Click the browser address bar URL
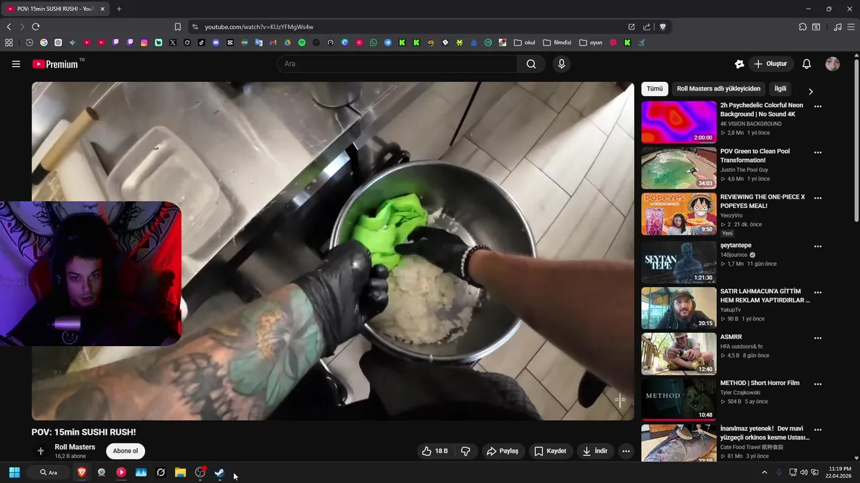The image size is (860, 483). click(x=259, y=27)
